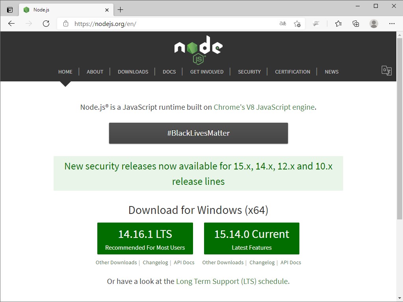This screenshot has width=403, height=302.
Task: Activate Immersive Reader mode
Action: [282, 24]
